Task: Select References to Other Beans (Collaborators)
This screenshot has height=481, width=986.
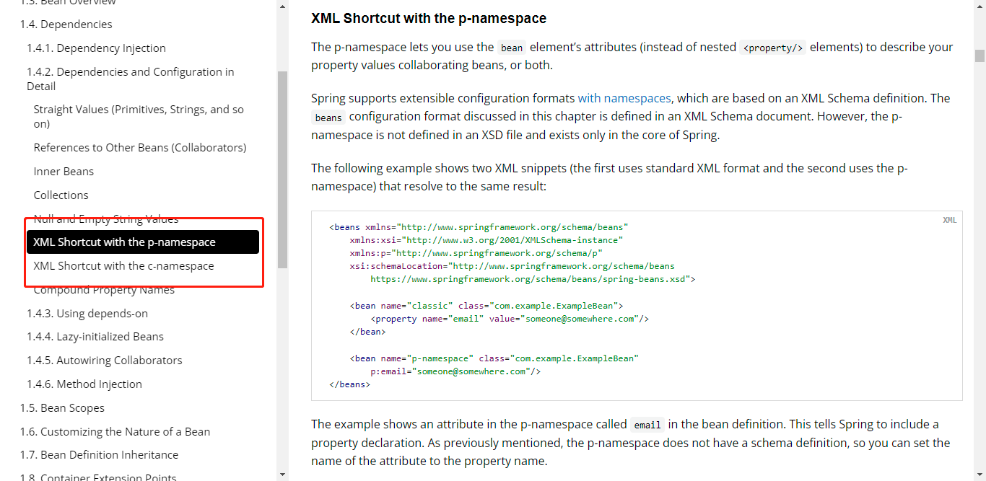Action: pos(140,148)
